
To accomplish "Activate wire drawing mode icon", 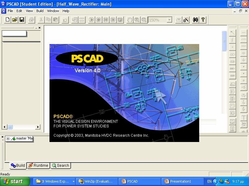I will [x=179, y=20].
